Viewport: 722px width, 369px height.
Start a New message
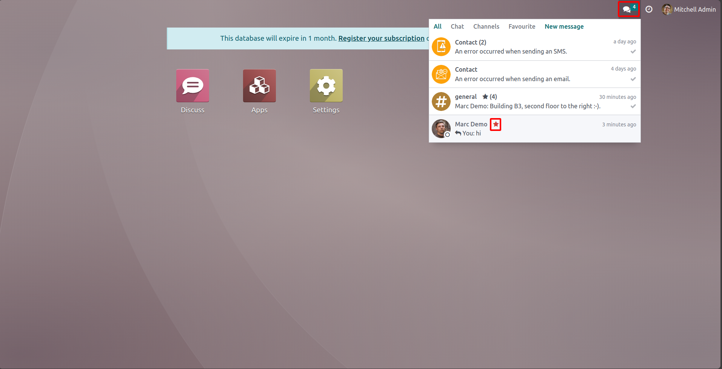tap(564, 26)
